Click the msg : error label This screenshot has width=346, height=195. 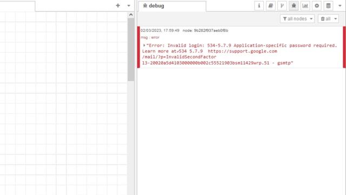pyautogui.click(x=150, y=37)
